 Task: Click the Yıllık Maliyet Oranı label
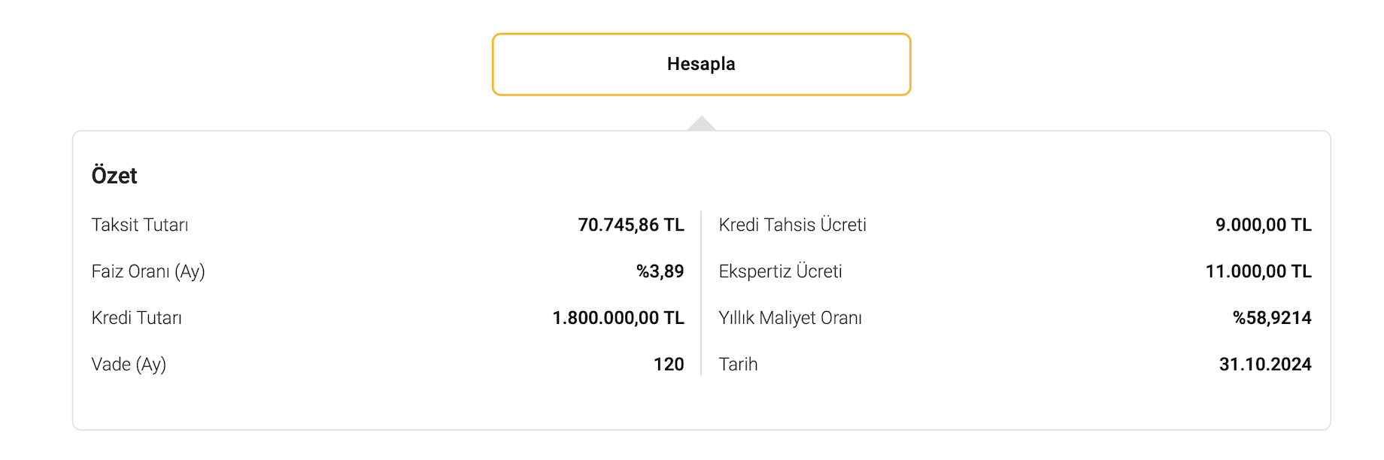click(x=790, y=318)
